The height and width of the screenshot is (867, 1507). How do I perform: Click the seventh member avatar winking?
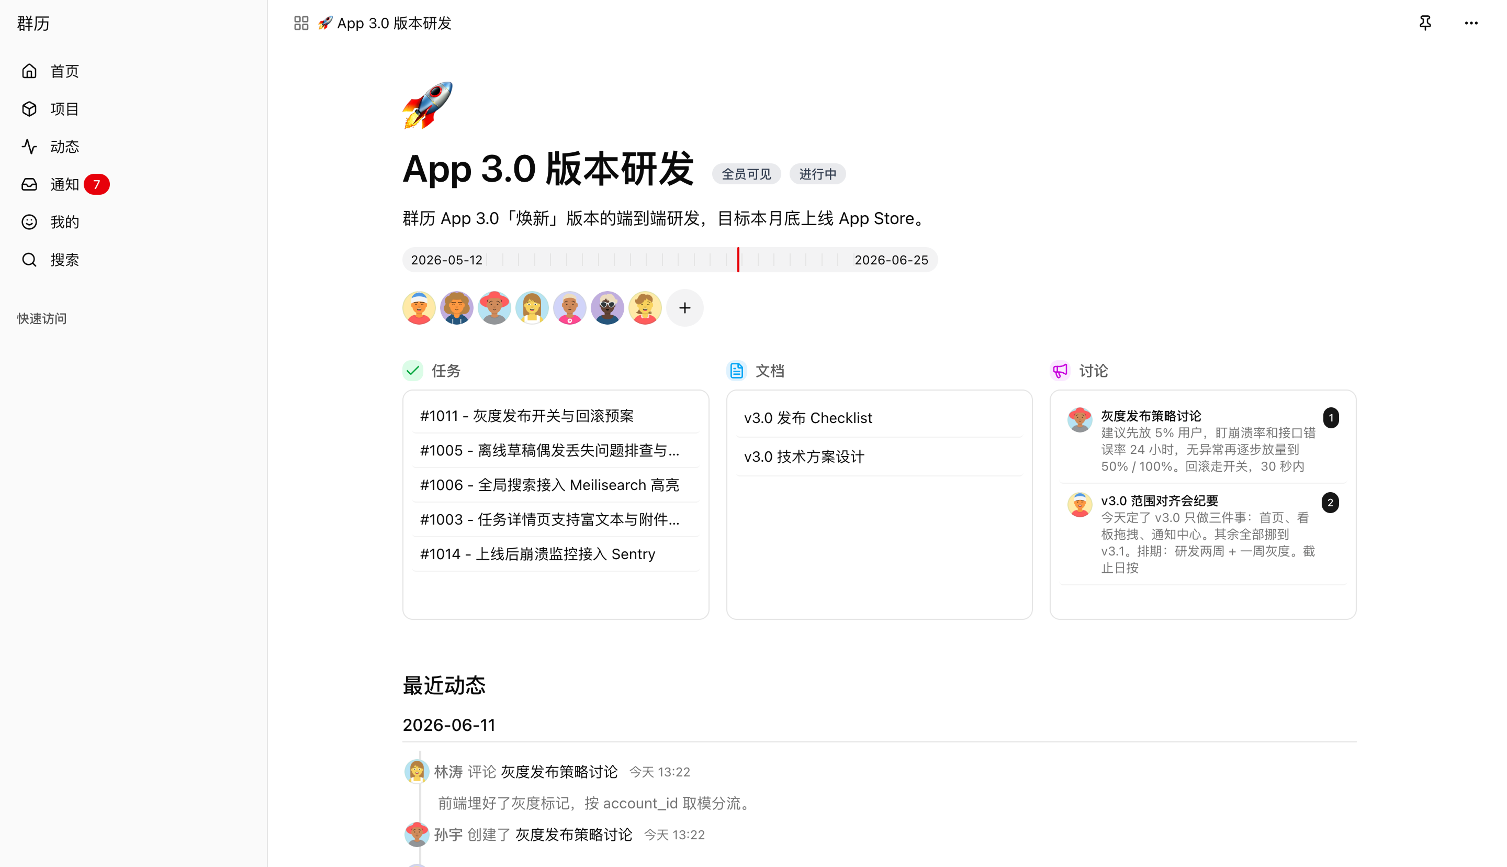point(645,308)
